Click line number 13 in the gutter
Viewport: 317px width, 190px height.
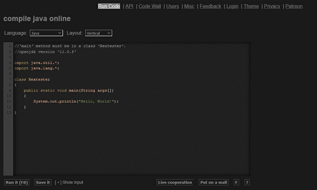coord(9,112)
